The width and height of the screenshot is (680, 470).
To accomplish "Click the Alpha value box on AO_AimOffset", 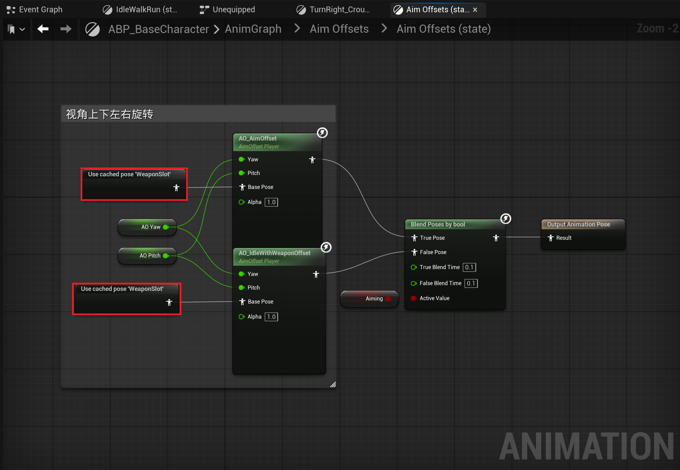I will click(271, 202).
